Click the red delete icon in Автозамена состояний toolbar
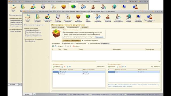This screenshot has height=96, width=171. point(120,67)
